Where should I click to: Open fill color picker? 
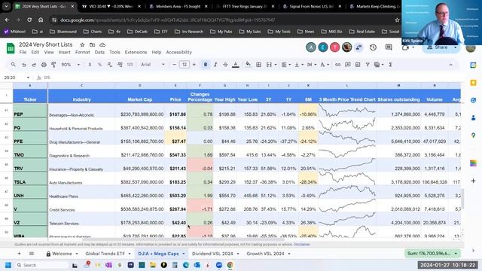249,65
